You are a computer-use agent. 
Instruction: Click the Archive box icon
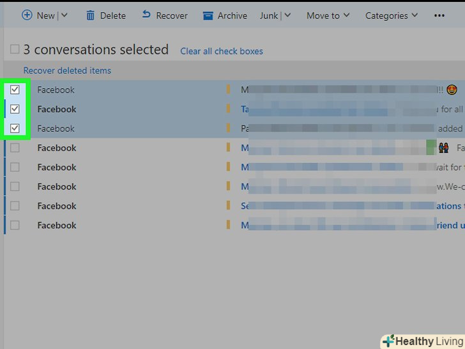(x=208, y=16)
